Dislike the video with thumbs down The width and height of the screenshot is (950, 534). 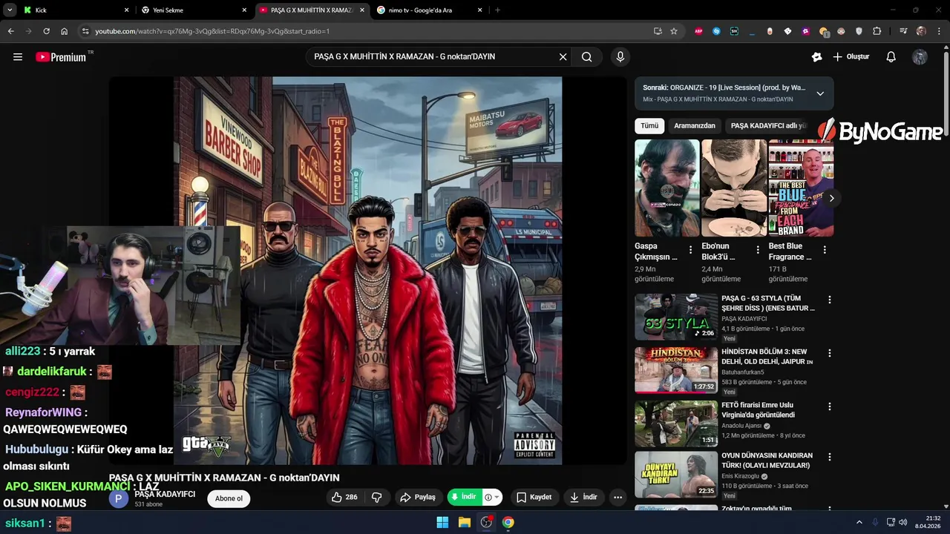coord(376,497)
